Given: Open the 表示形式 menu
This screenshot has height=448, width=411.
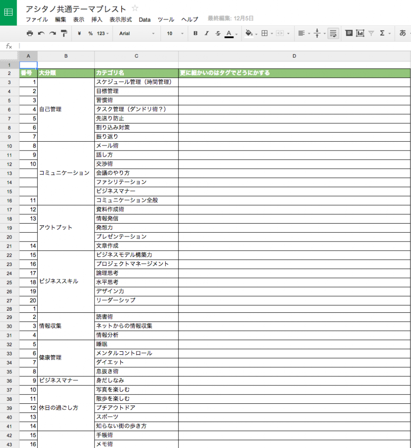Looking at the screenshot, I should click(121, 19).
